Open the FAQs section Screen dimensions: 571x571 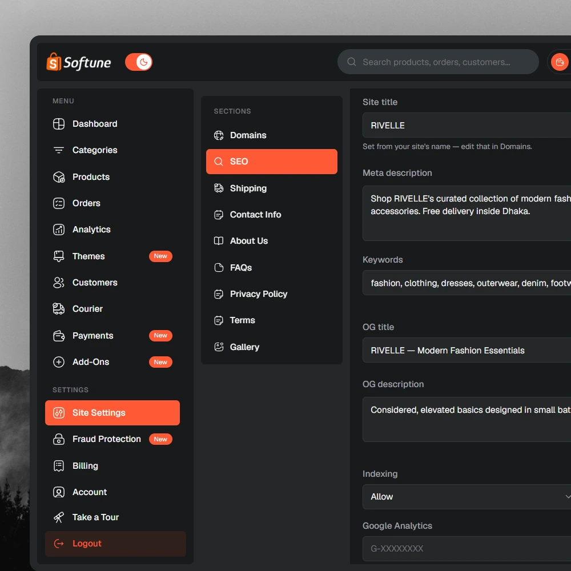click(272, 268)
